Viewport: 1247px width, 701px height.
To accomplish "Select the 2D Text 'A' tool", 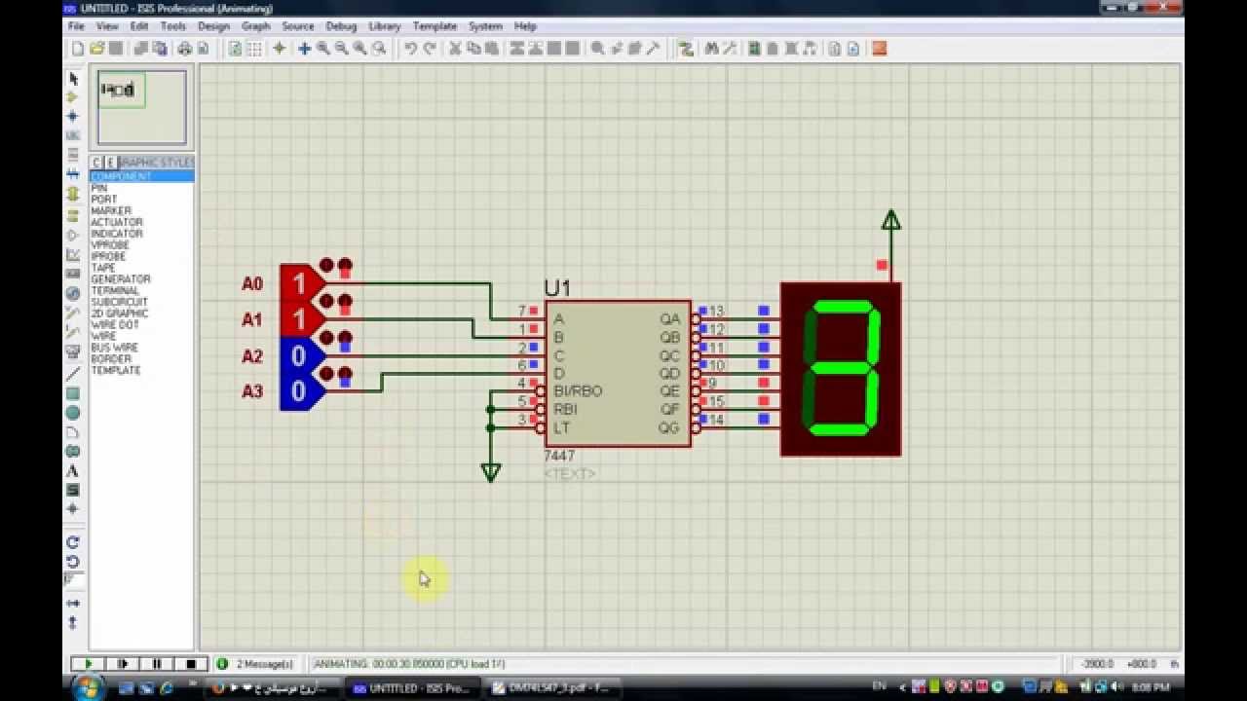I will tap(72, 471).
